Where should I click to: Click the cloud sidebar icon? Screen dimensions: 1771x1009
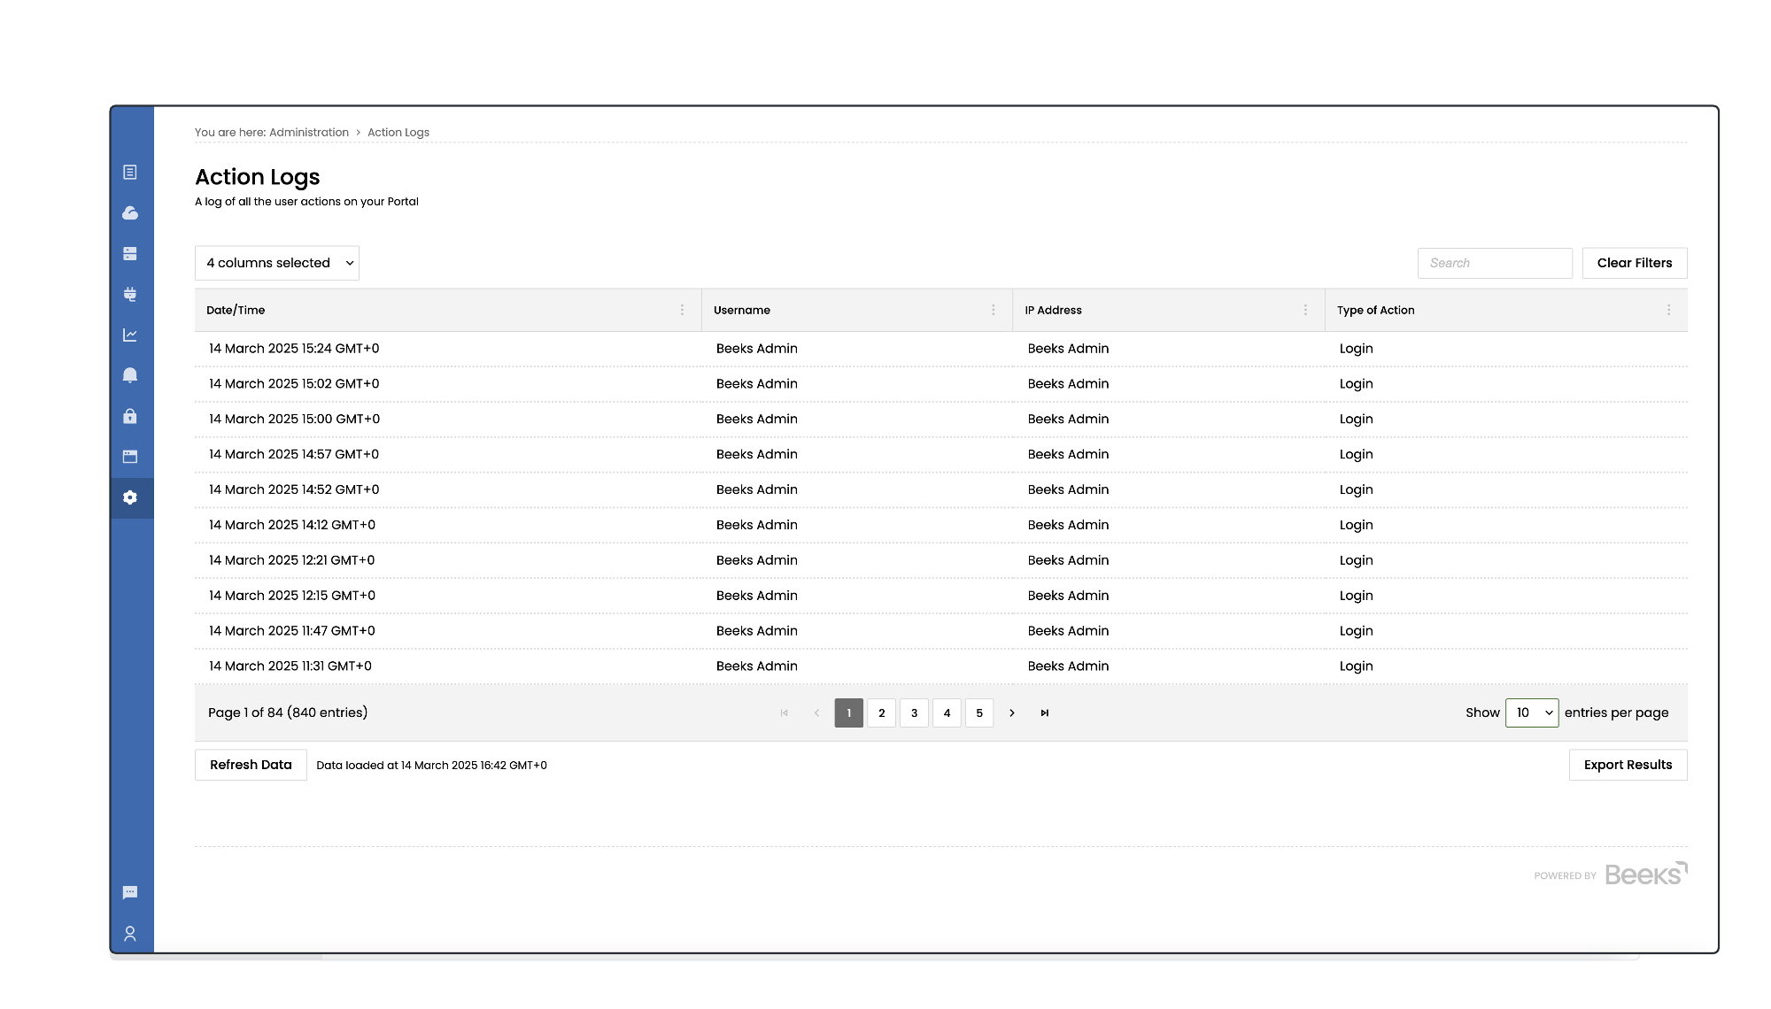pyautogui.click(x=130, y=213)
